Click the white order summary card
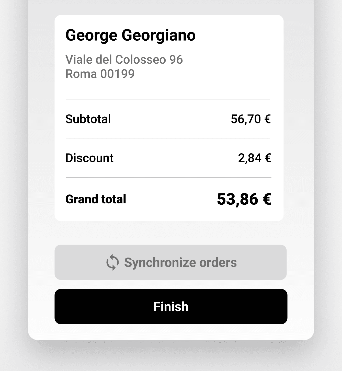This screenshot has height=371, width=342. coord(169,118)
